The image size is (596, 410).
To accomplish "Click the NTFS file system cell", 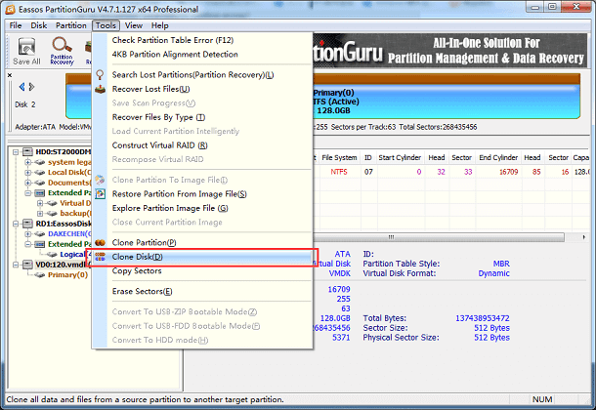I will click(x=339, y=172).
